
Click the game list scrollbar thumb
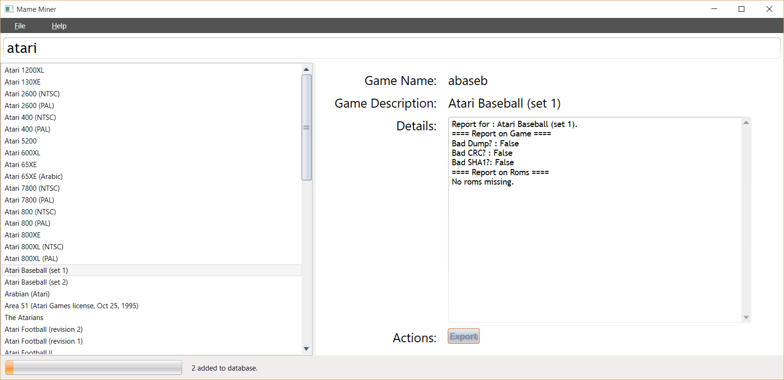(306, 127)
